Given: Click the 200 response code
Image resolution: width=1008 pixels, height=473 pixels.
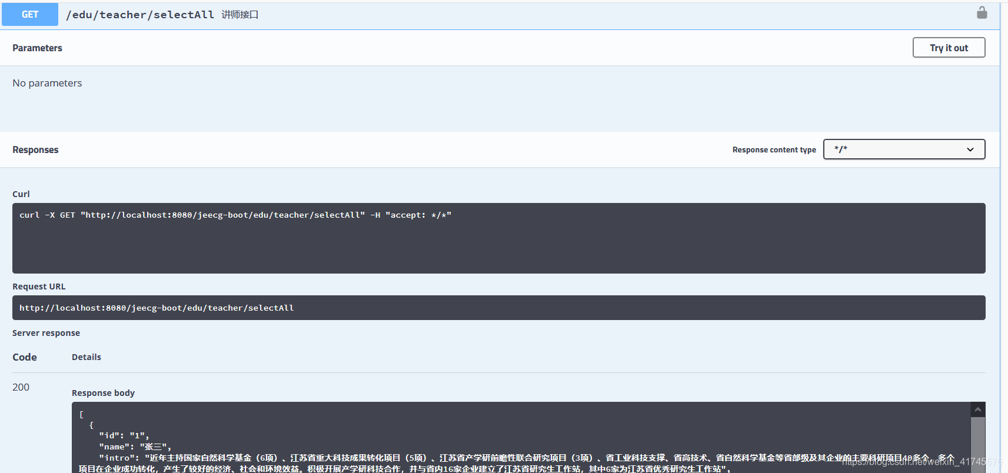Looking at the screenshot, I should tap(21, 387).
